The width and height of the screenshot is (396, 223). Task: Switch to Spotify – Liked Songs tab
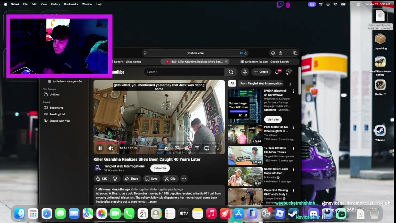127,62
